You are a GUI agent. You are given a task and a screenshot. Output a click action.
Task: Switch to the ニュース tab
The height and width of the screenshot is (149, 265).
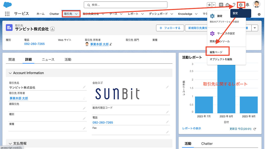pyautogui.click(x=48, y=59)
